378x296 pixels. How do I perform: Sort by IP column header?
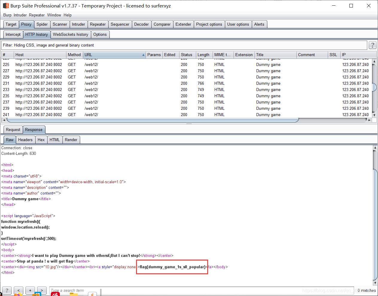click(358, 55)
